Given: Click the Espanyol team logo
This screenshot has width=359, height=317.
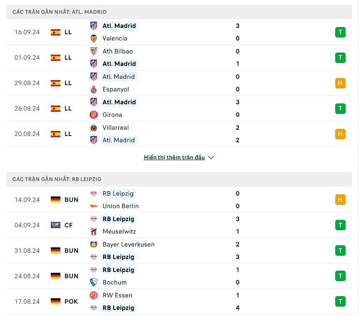Looking at the screenshot, I should point(94,89).
